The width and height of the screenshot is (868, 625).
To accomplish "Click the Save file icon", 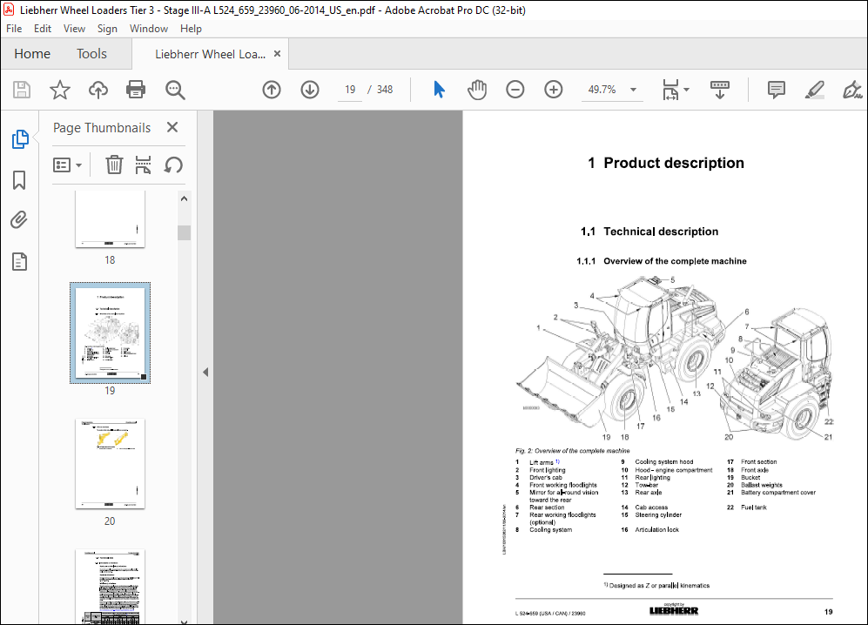I will (x=22, y=90).
